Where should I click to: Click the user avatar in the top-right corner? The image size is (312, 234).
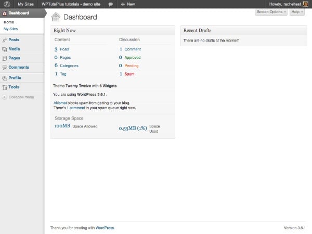click(x=306, y=4)
